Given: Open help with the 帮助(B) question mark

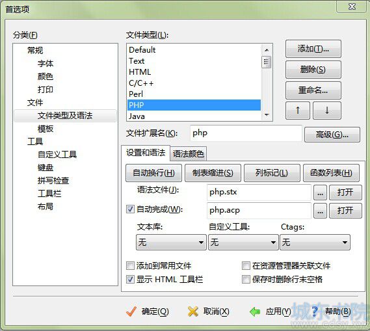Looking at the screenshot, I should point(331,311).
